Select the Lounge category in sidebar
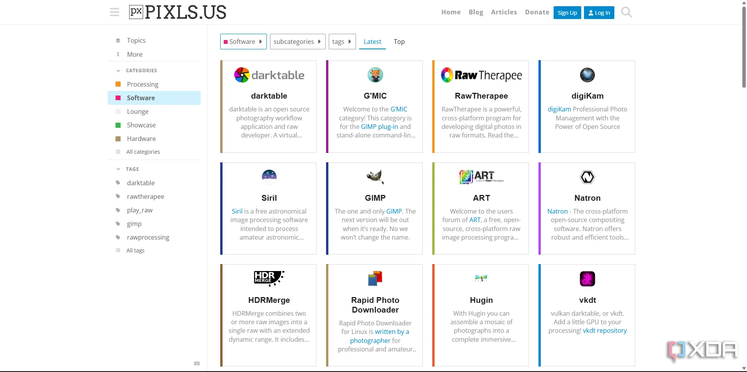This screenshot has width=747, height=372. [x=154, y=111]
